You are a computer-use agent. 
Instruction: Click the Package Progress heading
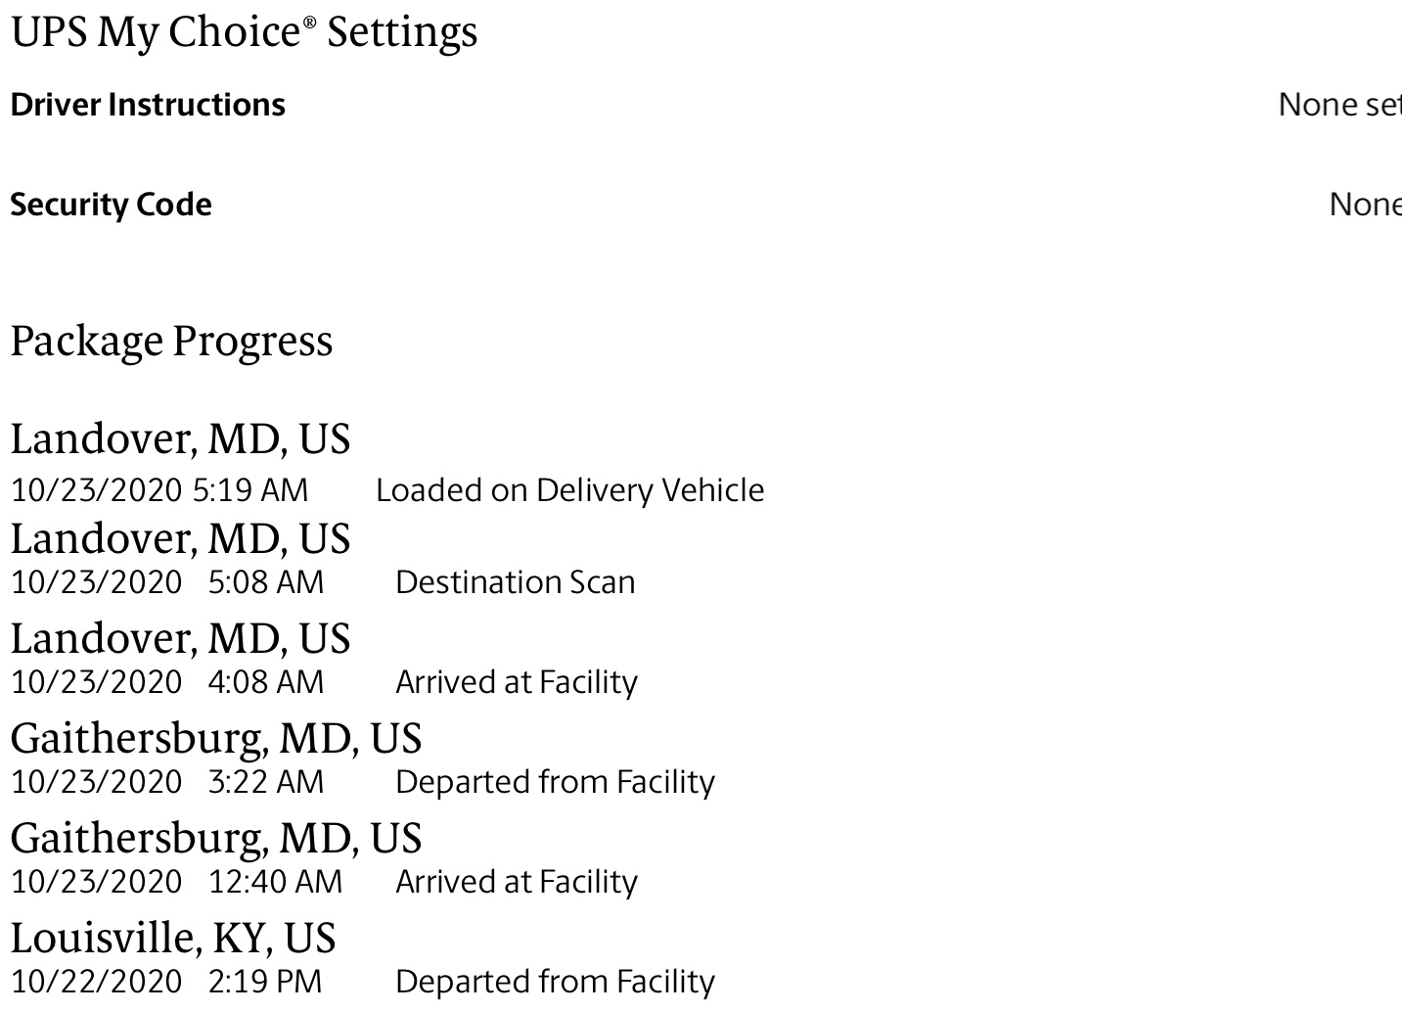[171, 342]
